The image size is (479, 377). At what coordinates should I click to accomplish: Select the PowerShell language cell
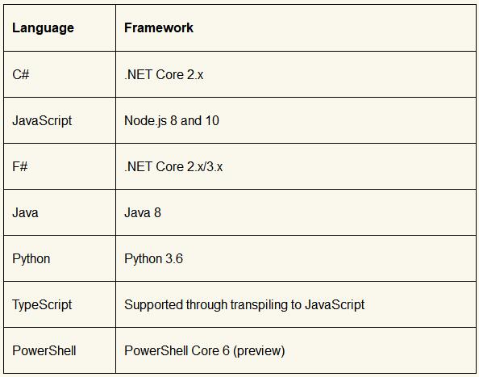60,350
